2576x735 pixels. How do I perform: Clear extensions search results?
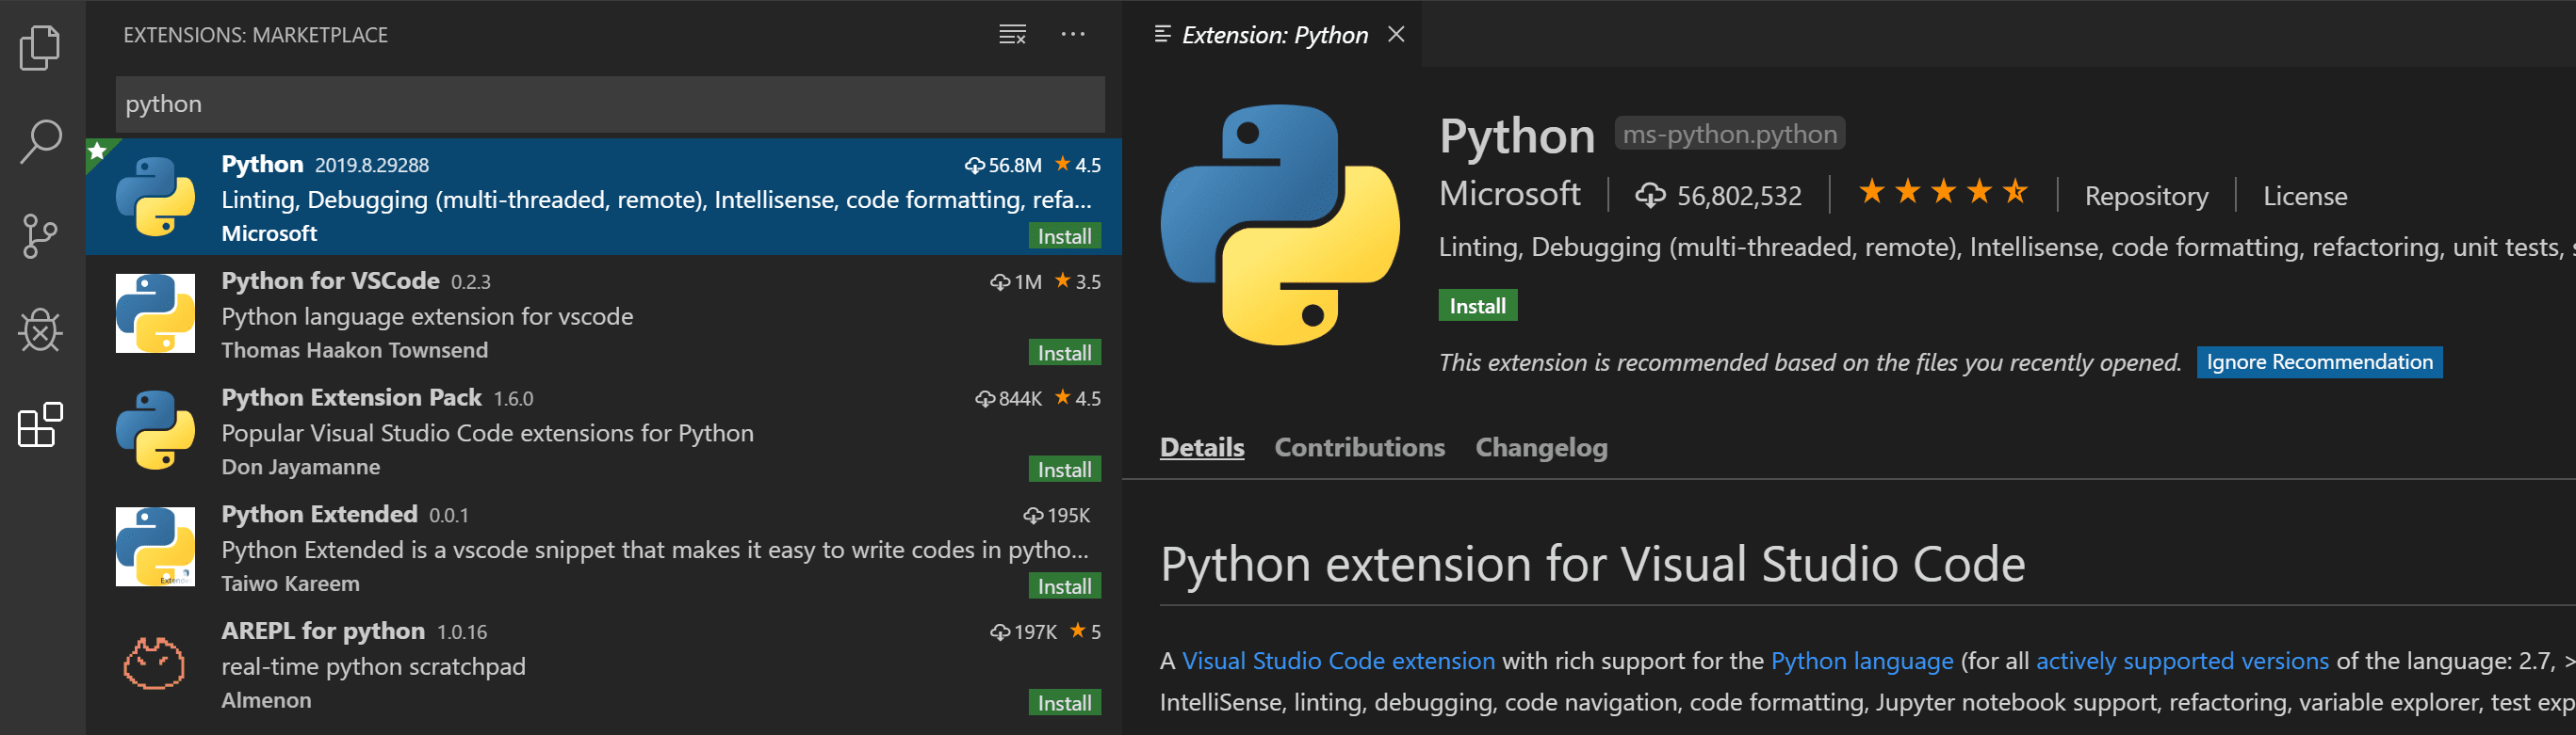click(x=1012, y=35)
